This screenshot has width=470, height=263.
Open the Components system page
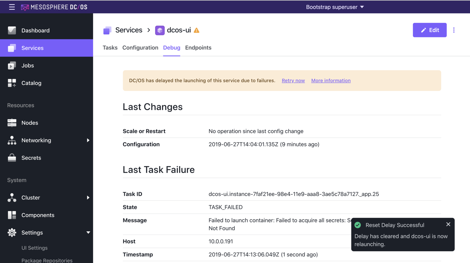pos(38,215)
